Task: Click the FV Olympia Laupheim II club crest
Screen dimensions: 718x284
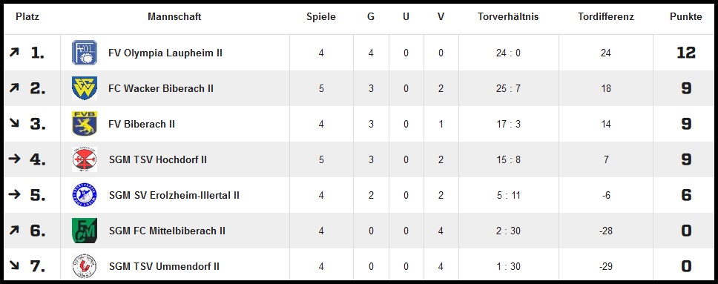Action: [x=85, y=53]
